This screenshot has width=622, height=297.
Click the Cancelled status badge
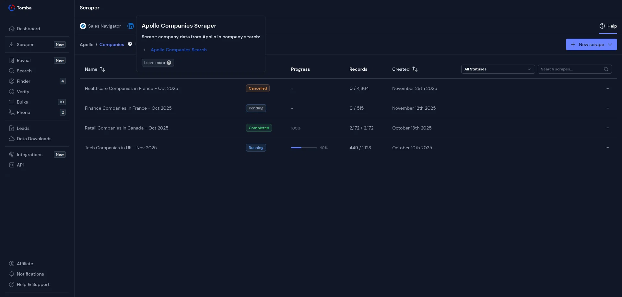pyautogui.click(x=258, y=88)
